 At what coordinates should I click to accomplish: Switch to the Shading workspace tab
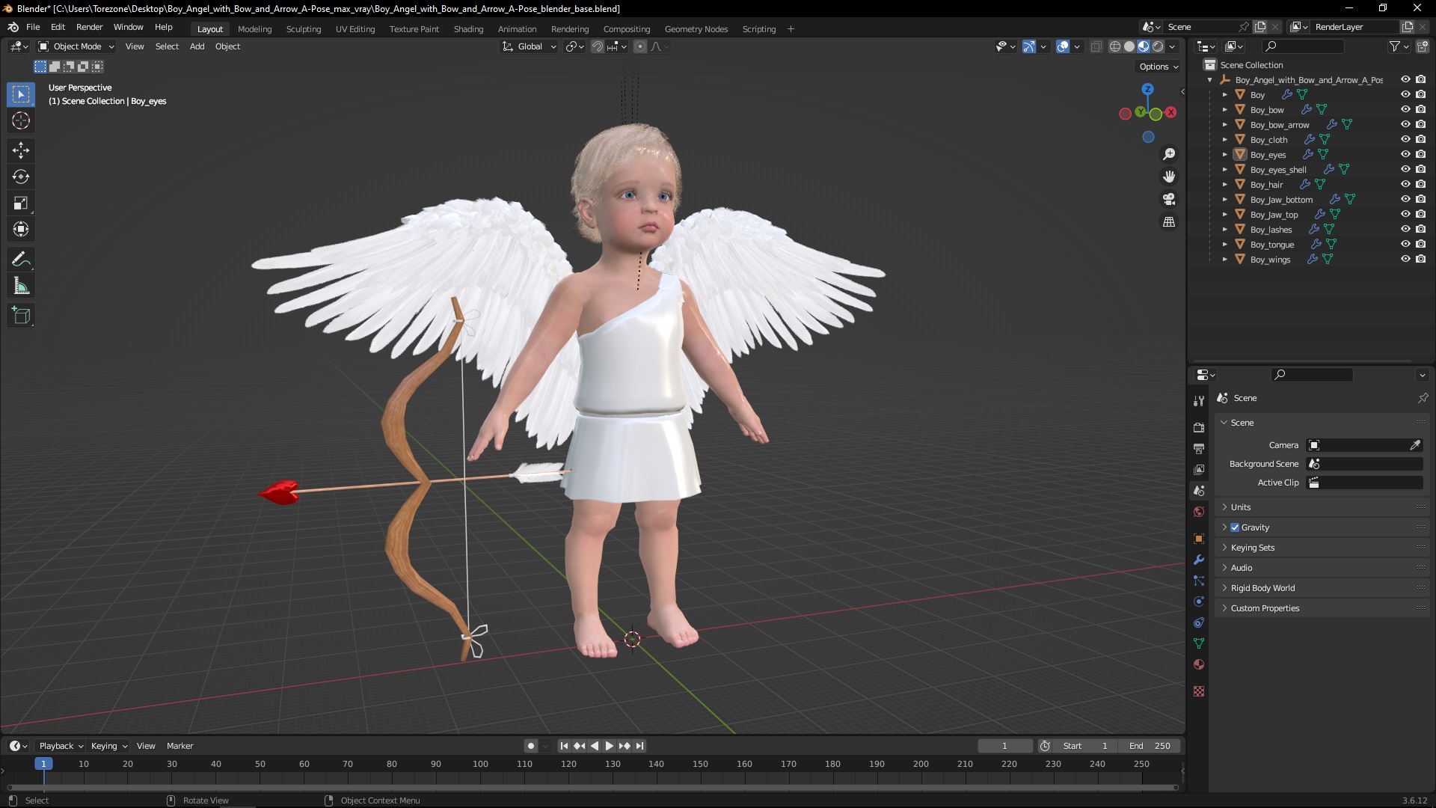[x=468, y=29]
